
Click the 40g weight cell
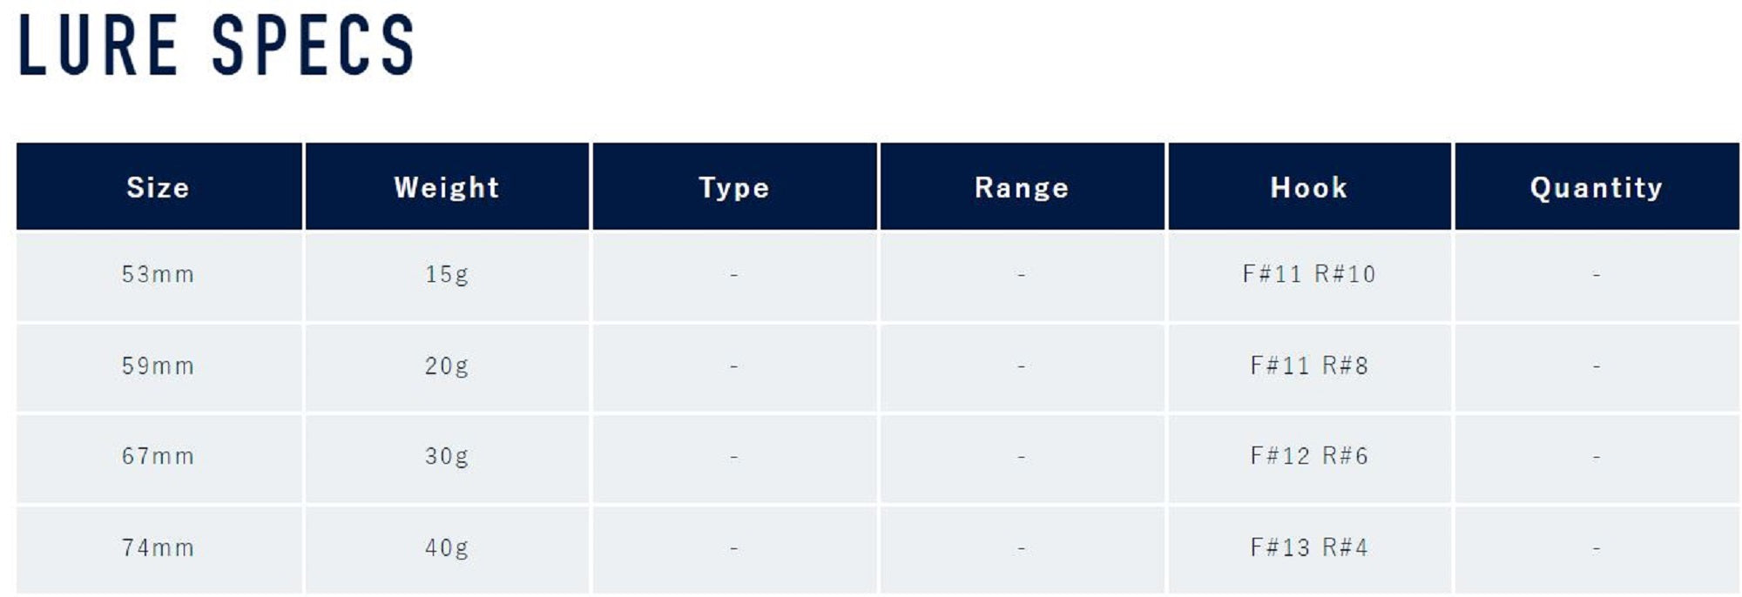coord(447,548)
